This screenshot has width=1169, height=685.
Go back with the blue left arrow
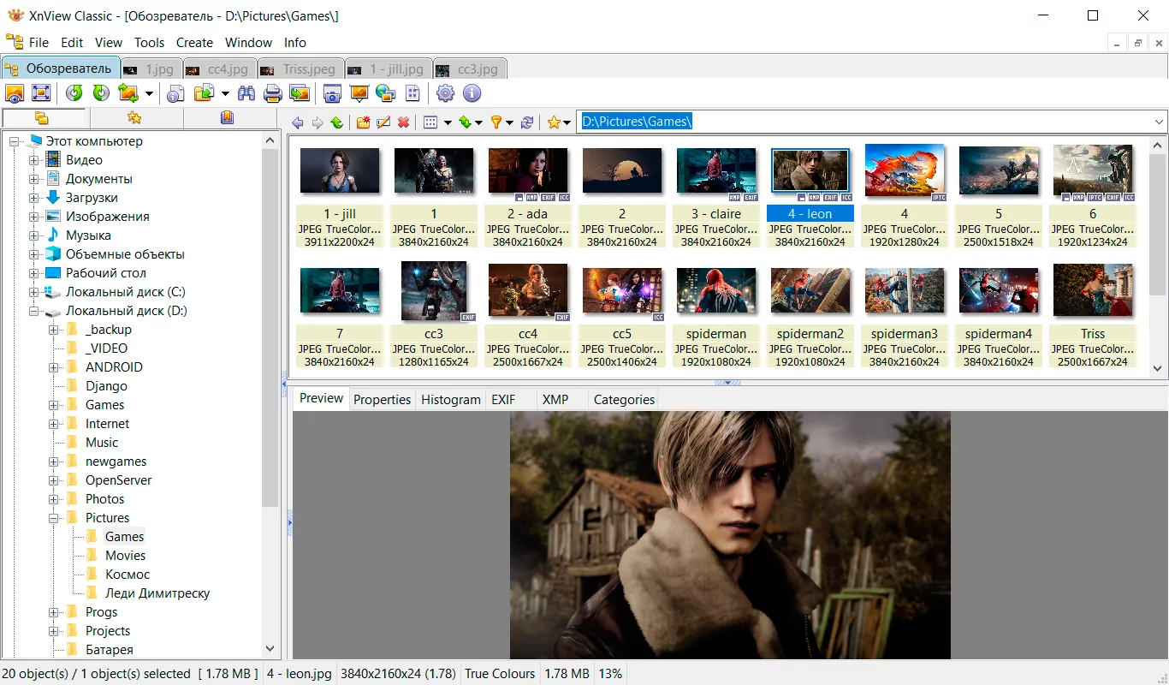tap(298, 122)
